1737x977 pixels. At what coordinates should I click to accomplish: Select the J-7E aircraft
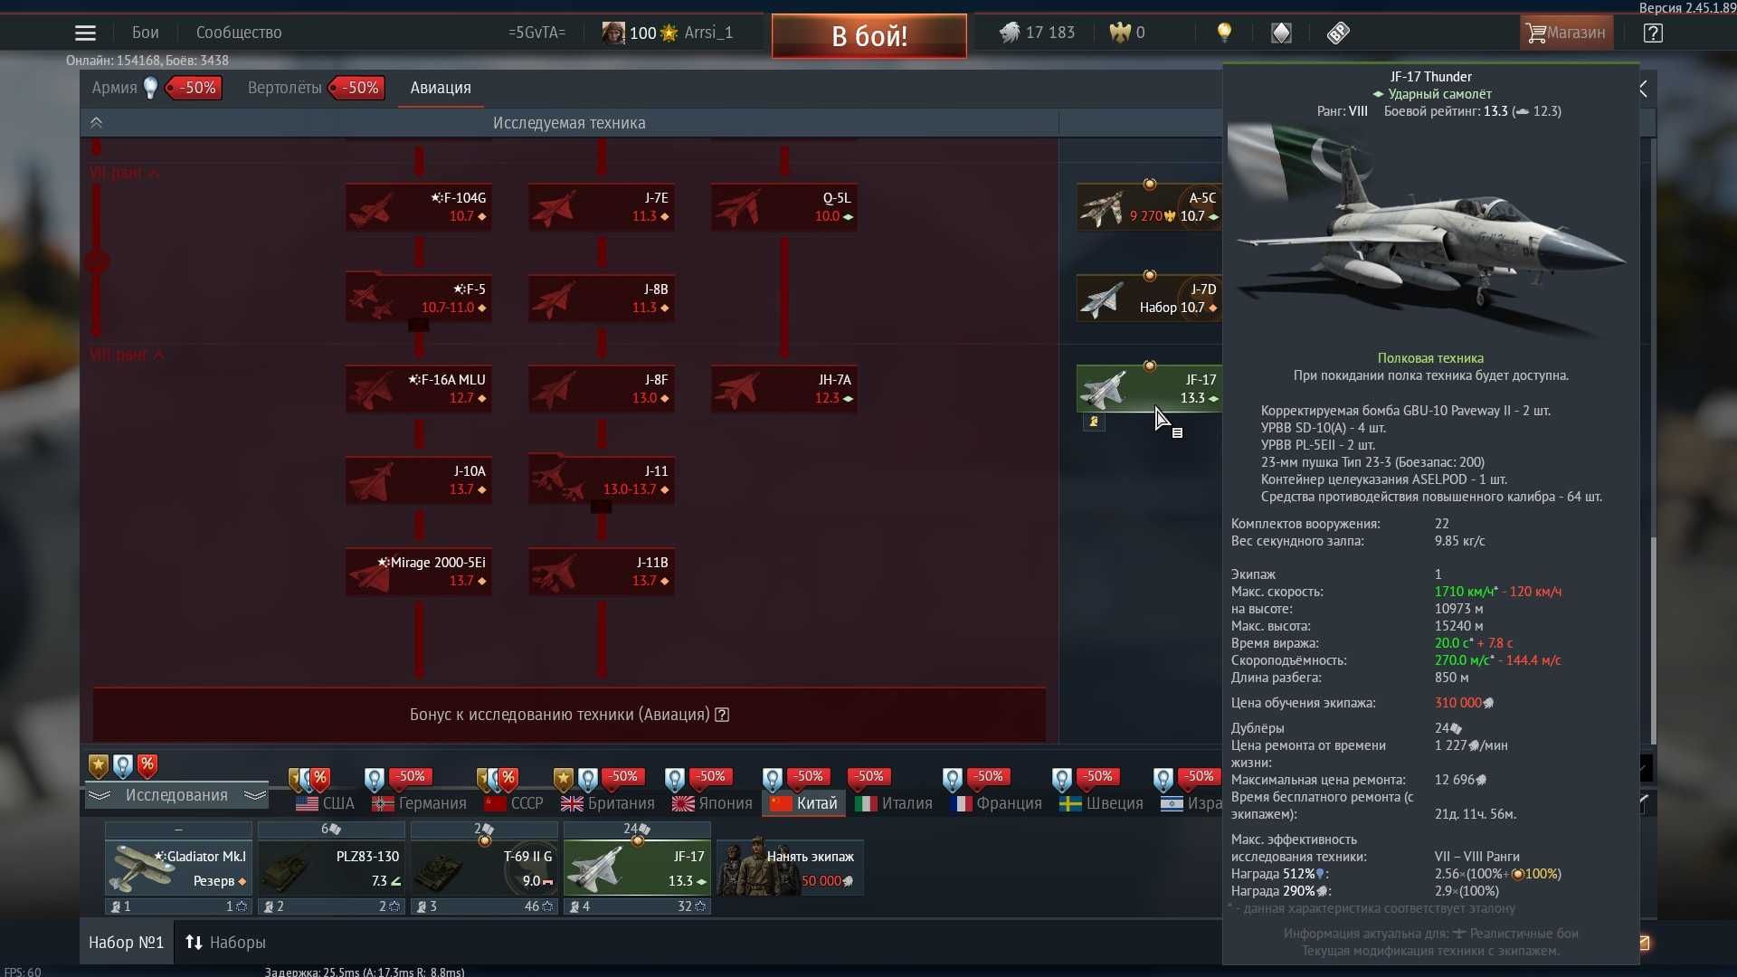[x=602, y=207]
